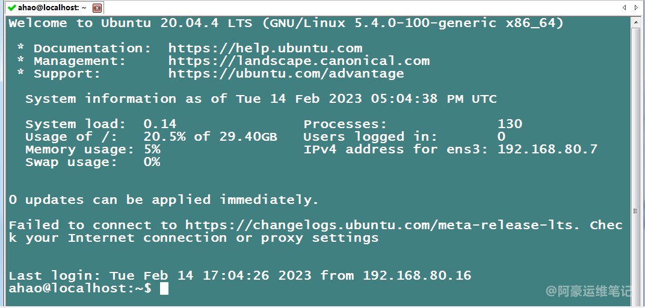Click the Processes count value 130
645x308 pixels.
(510, 124)
